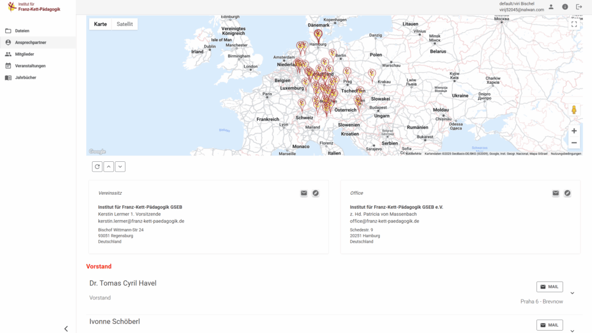
Task: Click the map pin north of Schweiz
Action: 301,104
